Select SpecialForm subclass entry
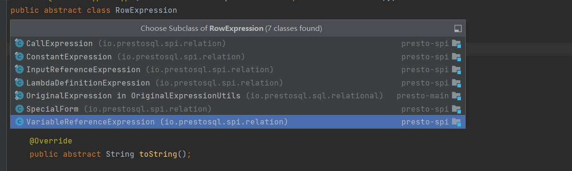This screenshot has width=572, height=171. pos(237,109)
